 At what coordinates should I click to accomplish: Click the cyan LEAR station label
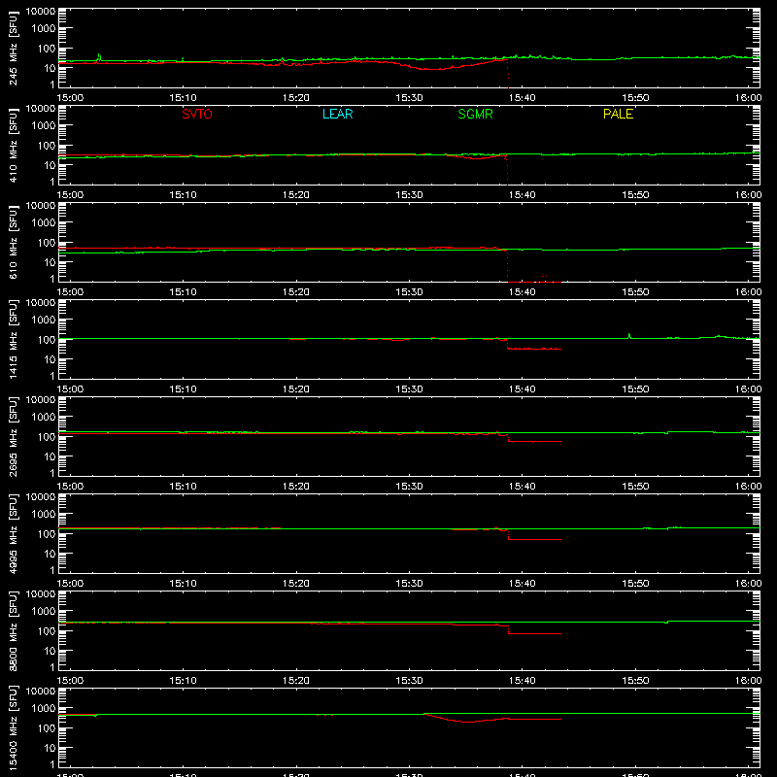337,114
